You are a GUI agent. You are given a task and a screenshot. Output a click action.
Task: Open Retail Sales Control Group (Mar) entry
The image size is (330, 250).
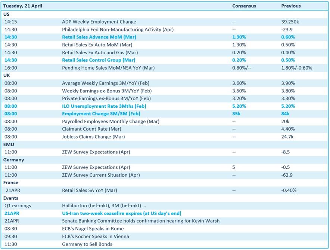tap(99, 60)
